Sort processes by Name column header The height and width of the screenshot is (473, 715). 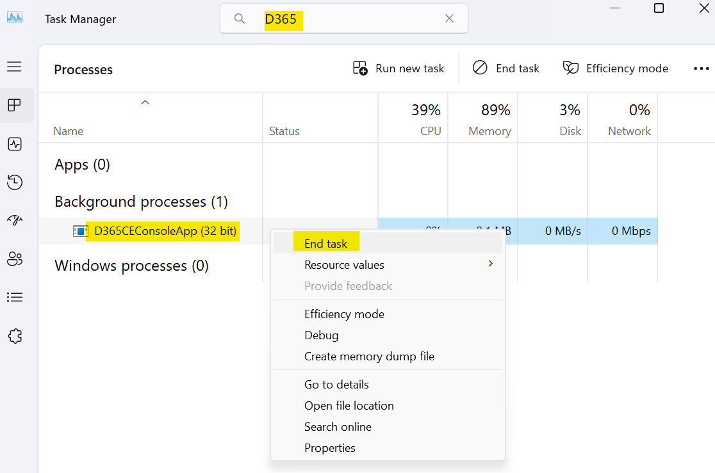[69, 131]
